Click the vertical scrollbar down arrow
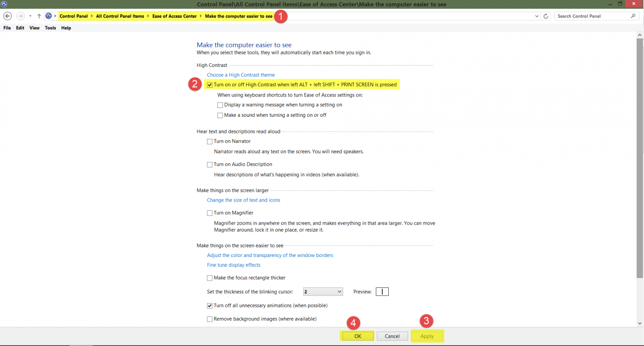The height and width of the screenshot is (346, 644). tap(640, 323)
